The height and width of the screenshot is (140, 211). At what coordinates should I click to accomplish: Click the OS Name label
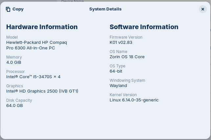click(118, 51)
